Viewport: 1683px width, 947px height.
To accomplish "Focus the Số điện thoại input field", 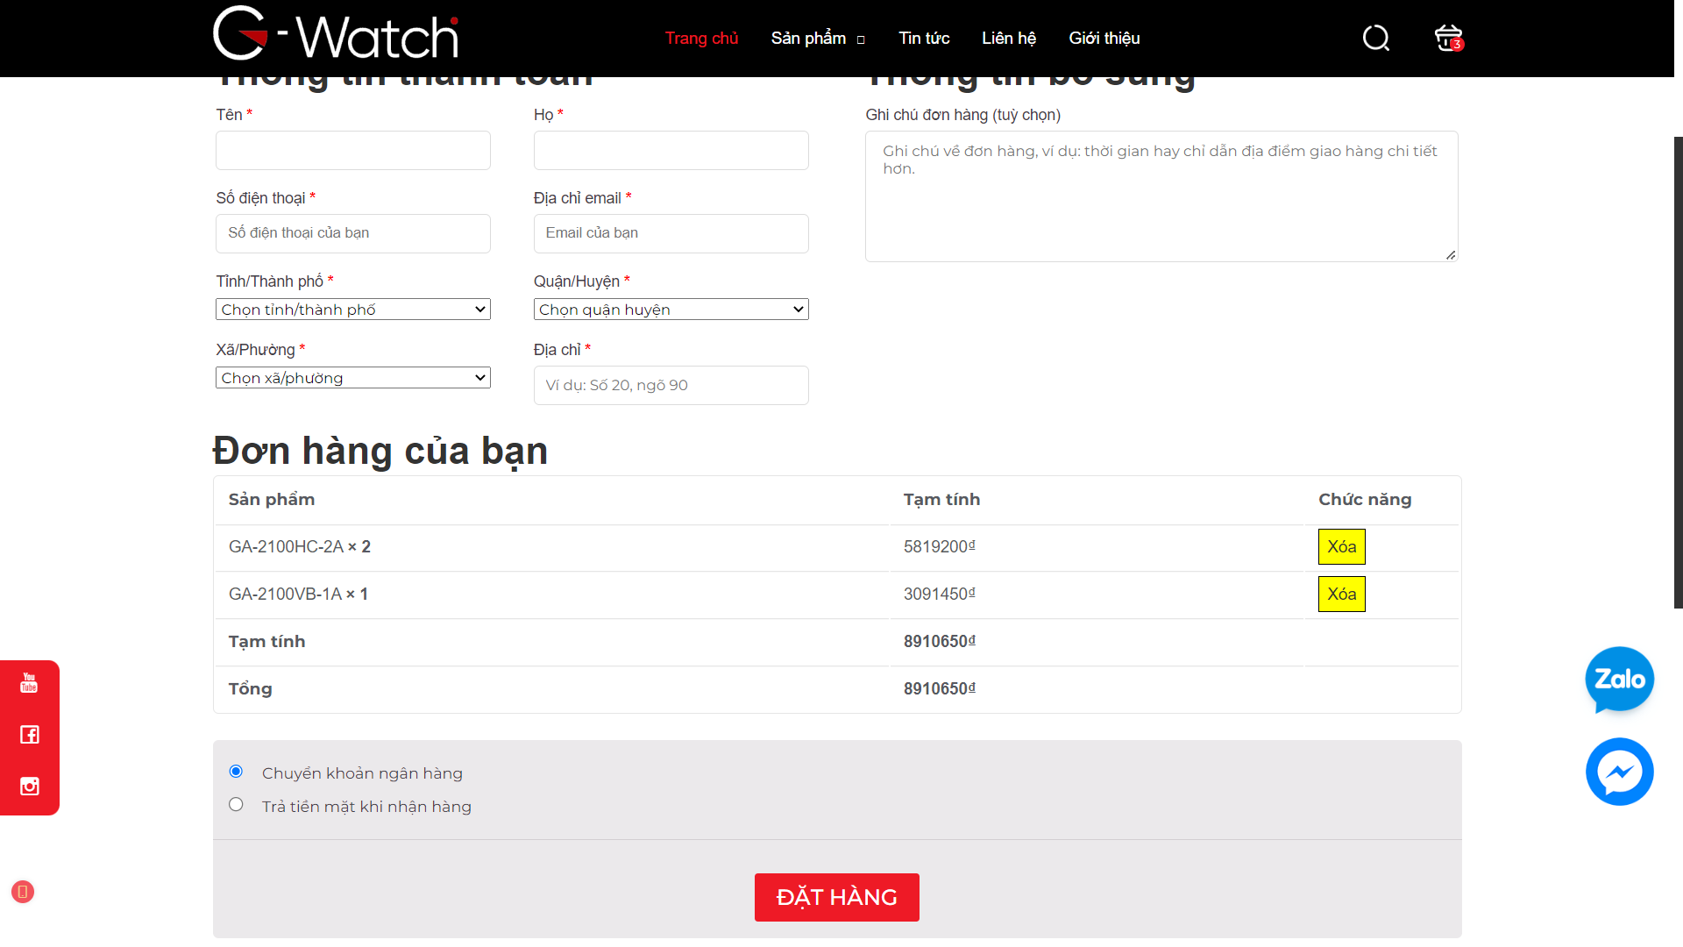I will pyautogui.click(x=352, y=233).
